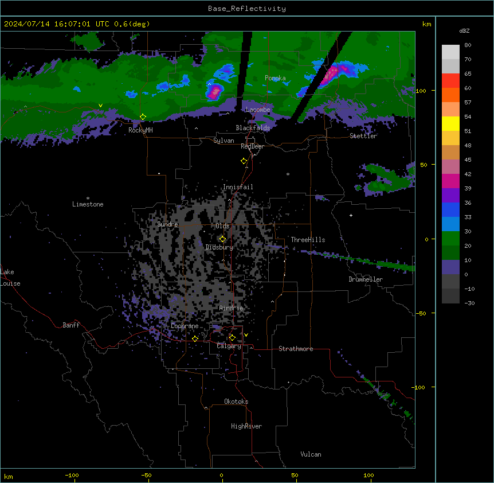Click the 20 dBZ green legend swatch

coord(450,239)
